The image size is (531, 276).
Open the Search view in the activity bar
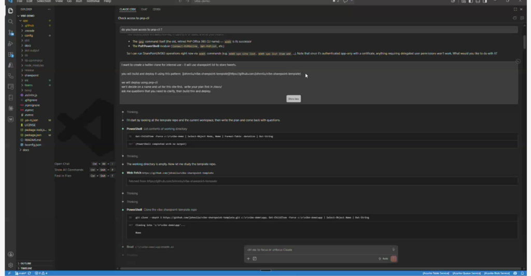10,22
